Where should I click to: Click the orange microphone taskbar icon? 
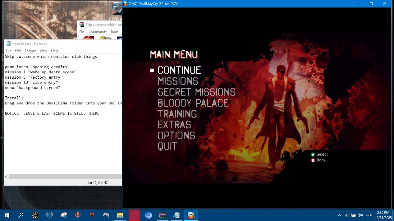[78, 215]
